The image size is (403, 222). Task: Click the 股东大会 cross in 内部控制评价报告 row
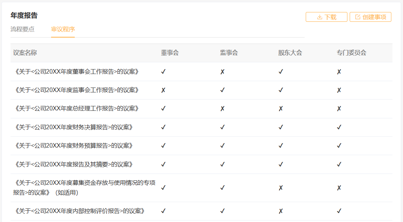281,211
